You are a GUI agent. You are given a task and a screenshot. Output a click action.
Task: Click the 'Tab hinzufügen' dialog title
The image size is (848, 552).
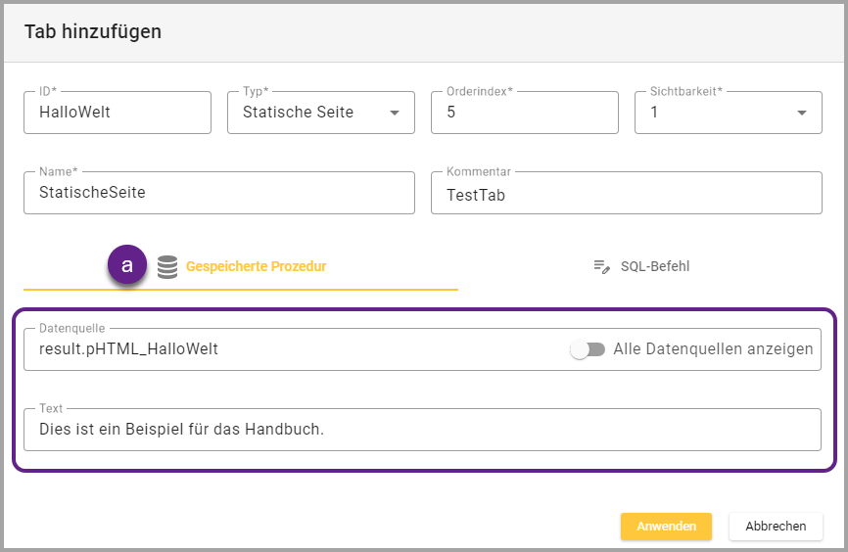[93, 31]
